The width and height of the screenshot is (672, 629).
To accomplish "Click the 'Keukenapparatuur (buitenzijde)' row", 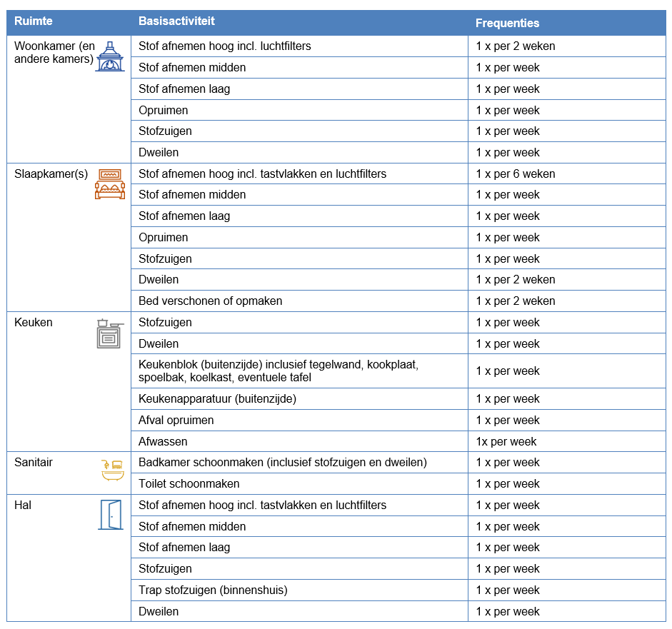I will (217, 398).
